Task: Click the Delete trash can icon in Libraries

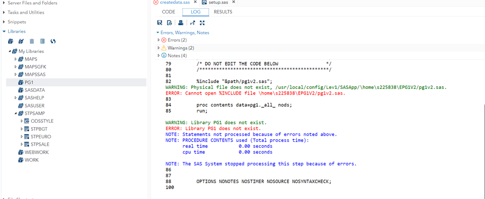Action: [32, 41]
